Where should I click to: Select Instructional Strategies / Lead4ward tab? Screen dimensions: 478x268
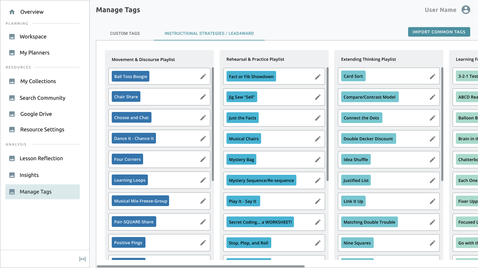[209, 33]
